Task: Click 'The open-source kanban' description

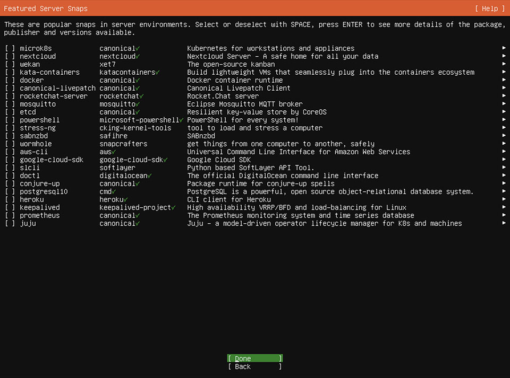Action: pos(231,64)
